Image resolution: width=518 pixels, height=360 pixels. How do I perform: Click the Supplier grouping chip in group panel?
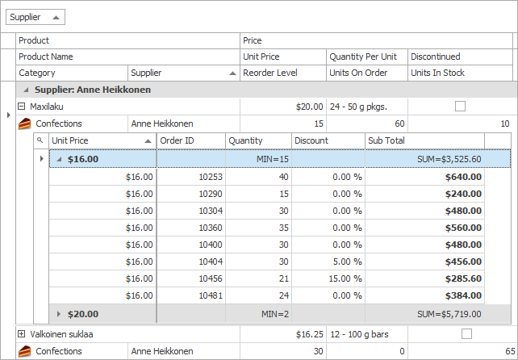coord(36,17)
